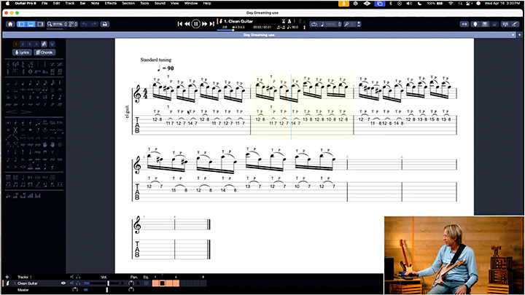Open the Note menu
This screenshot has width=525, height=295.
tap(95, 3)
